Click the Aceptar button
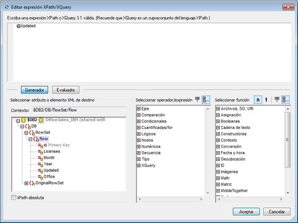The height and width of the screenshot is (223, 298). click(246, 212)
